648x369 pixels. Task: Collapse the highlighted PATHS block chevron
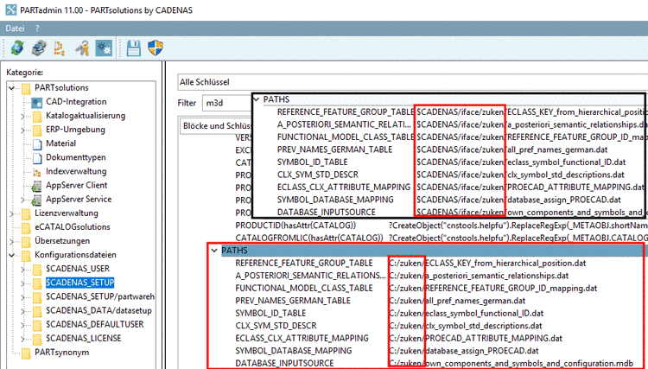214,251
